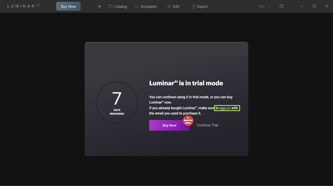Viewport: 333px width, 186px height.
Task: Click the trial mode dialog heading
Action: click(x=186, y=83)
